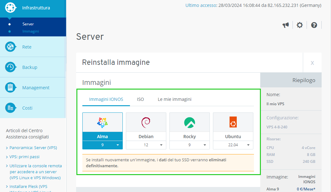Select the Debian swirl logo

[146, 122]
